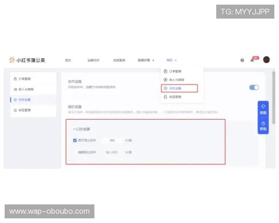This screenshot has height=223, width=279.
Task: Click the 一口价结算 heading text
Action: 81,129
